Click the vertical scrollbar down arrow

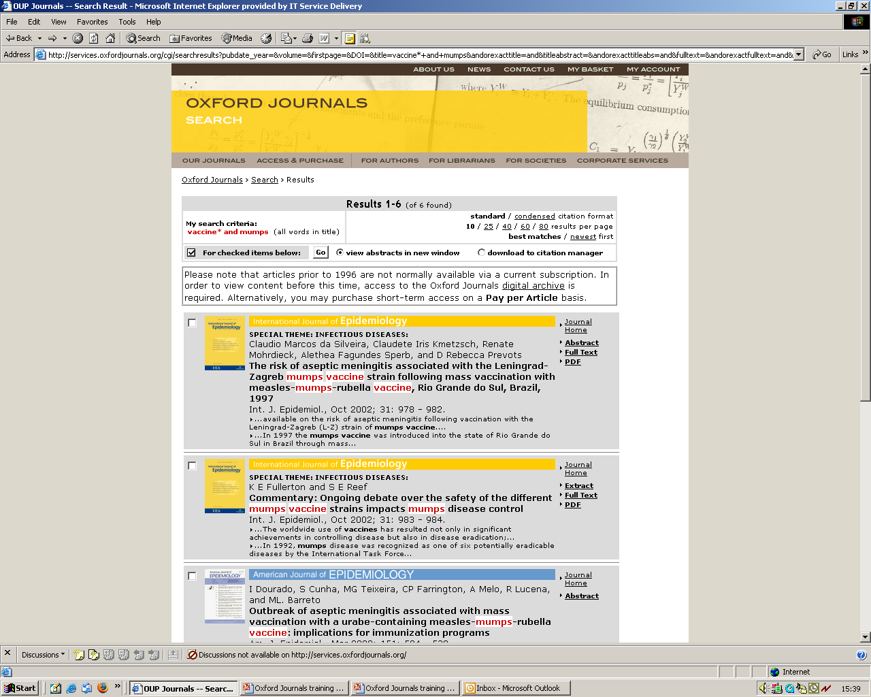(865, 637)
